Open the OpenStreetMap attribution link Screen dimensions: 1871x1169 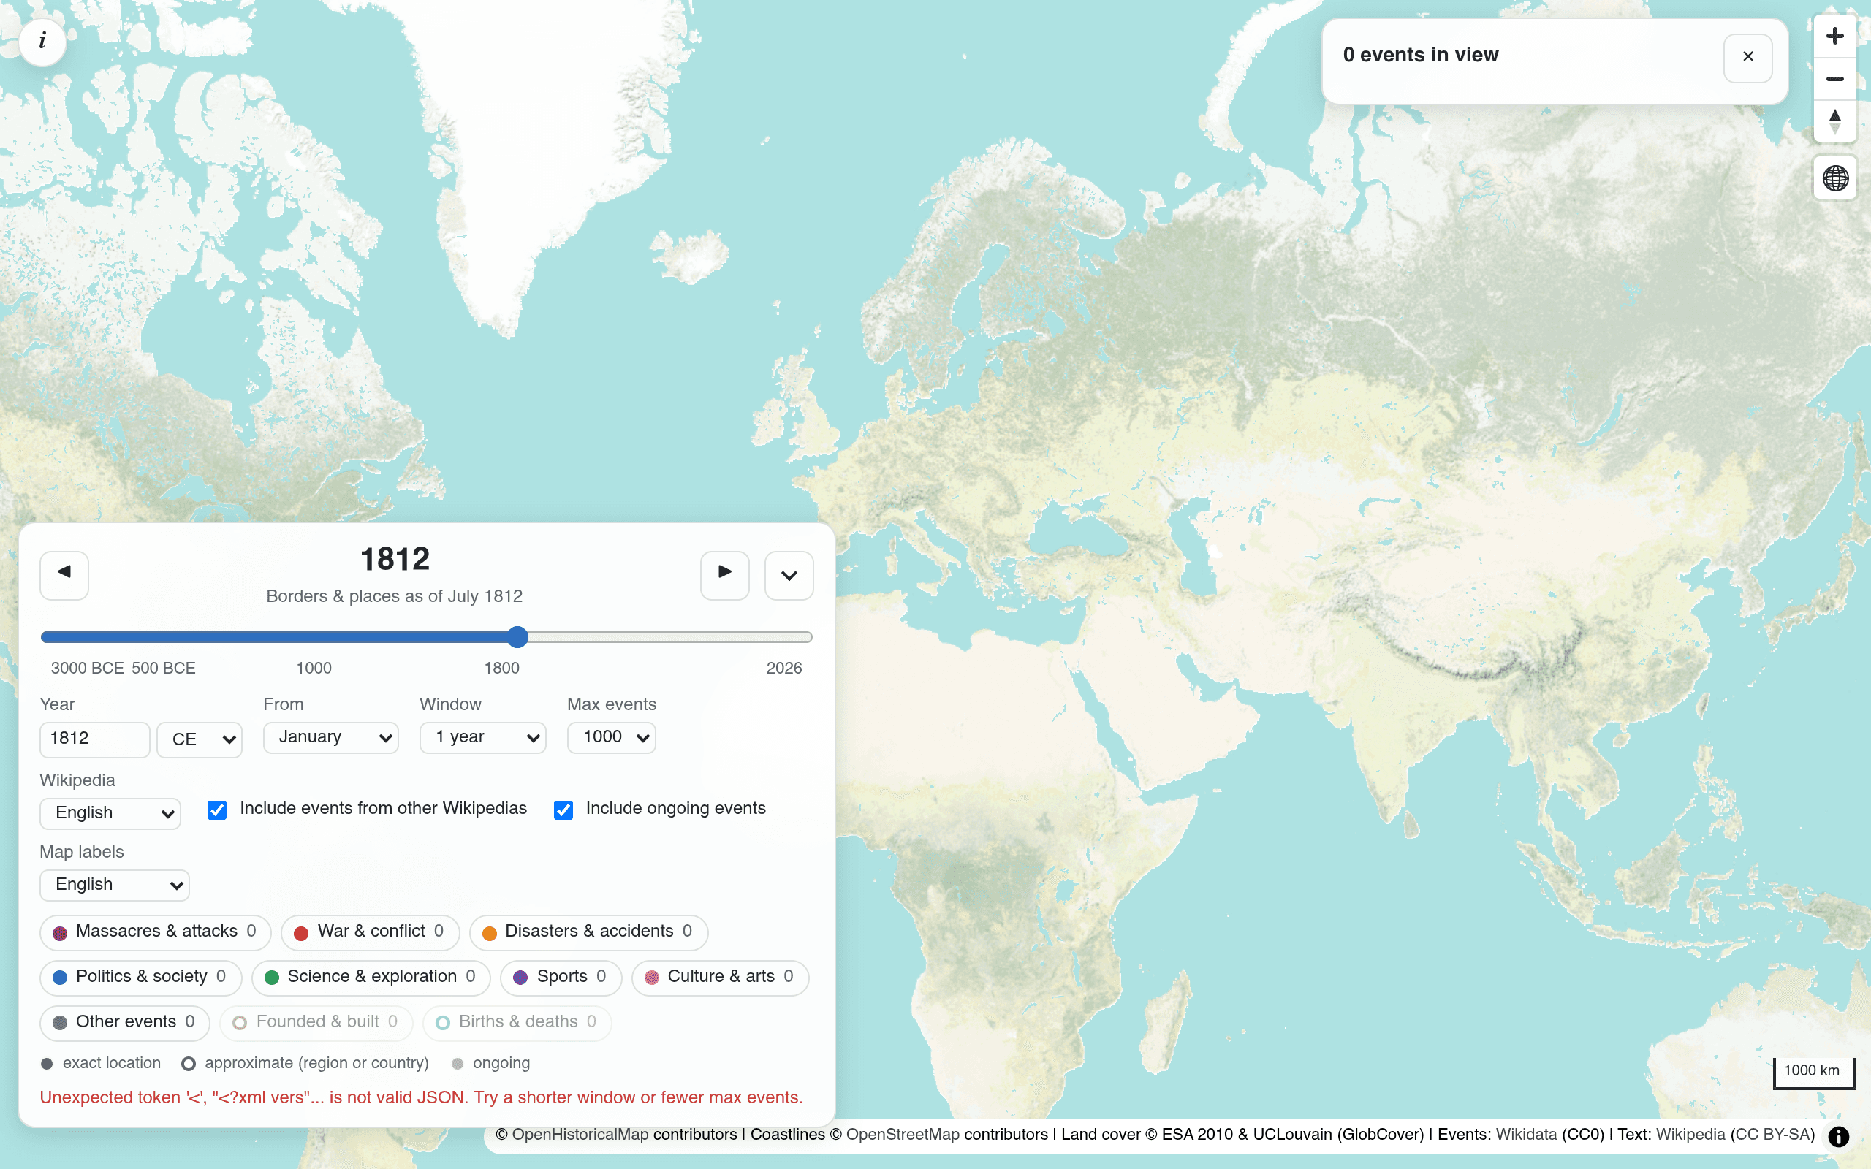coord(903,1134)
